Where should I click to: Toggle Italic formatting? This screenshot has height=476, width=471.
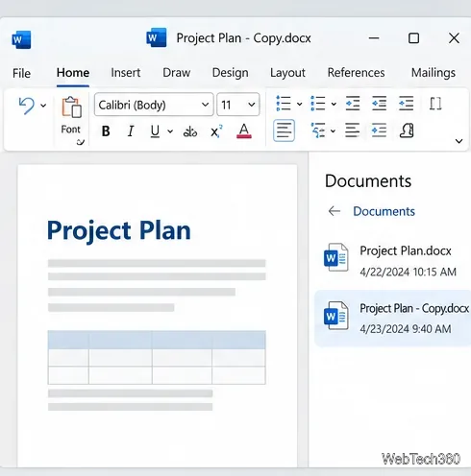[x=131, y=131]
